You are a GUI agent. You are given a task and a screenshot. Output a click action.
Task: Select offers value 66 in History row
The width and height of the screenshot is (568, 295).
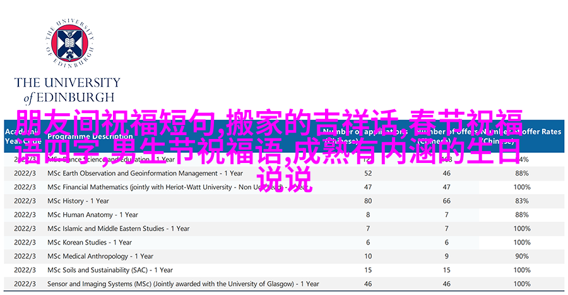pos(447,201)
